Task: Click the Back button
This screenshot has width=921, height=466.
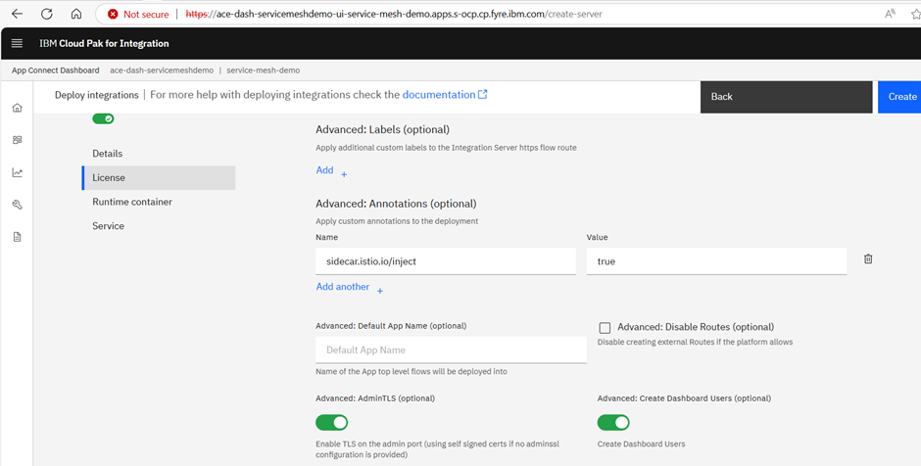Action: pos(786,97)
